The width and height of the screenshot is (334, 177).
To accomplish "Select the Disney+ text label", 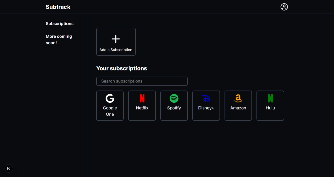I will (206, 108).
